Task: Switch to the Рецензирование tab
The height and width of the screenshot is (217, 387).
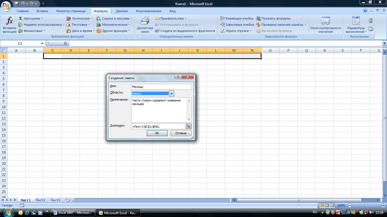Action: [x=149, y=11]
